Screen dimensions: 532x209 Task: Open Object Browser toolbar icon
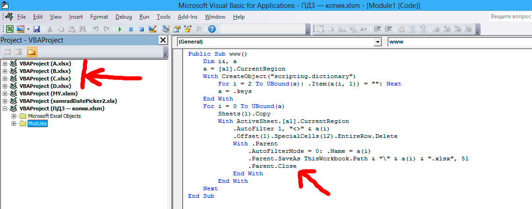tap(188, 29)
